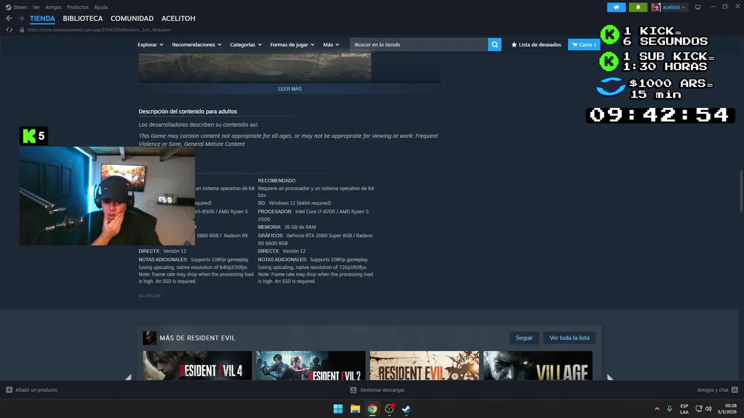Image resolution: width=744 pixels, height=418 pixels.
Task: Go to the BIBLIOTECA tab
Action: (x=83, y=19)
